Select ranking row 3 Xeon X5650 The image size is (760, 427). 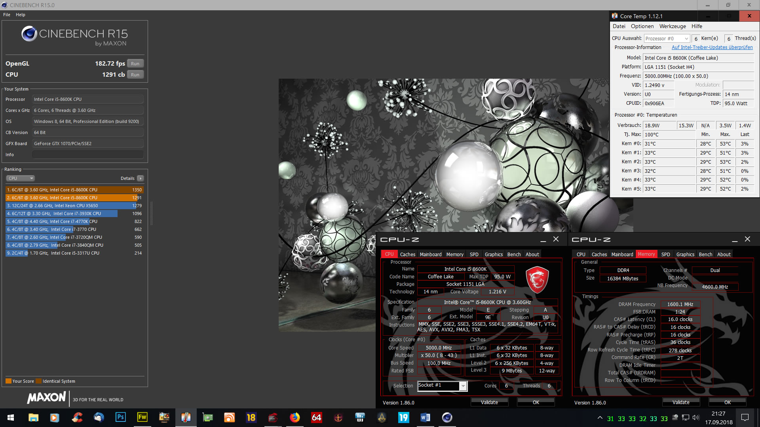click(74, 206)
